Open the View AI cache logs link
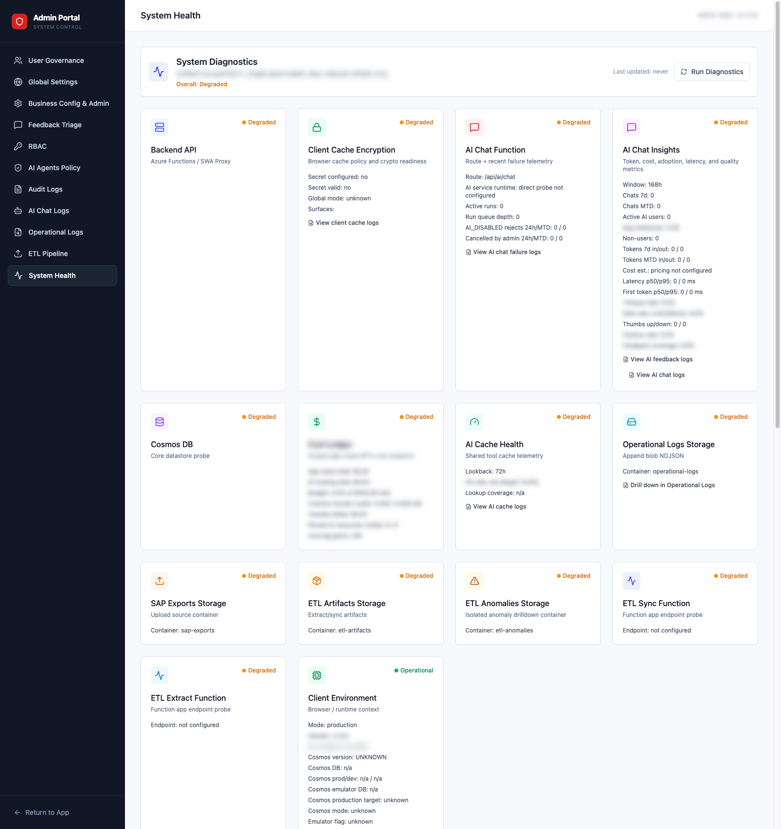Viewport: 781px width, 829px height. (x=496, y=507)
